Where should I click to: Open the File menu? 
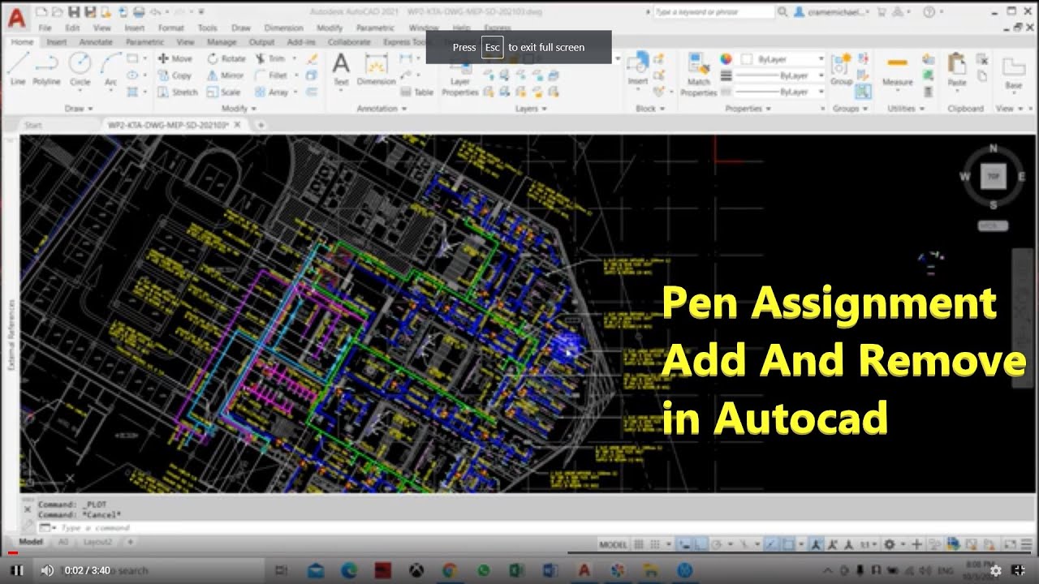coord(45,28)
